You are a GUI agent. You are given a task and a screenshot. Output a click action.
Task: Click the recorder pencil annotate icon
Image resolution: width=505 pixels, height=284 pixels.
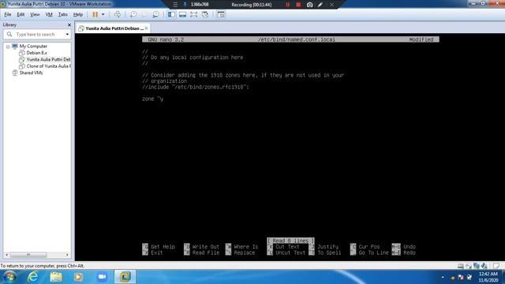[x=320, y=5]
